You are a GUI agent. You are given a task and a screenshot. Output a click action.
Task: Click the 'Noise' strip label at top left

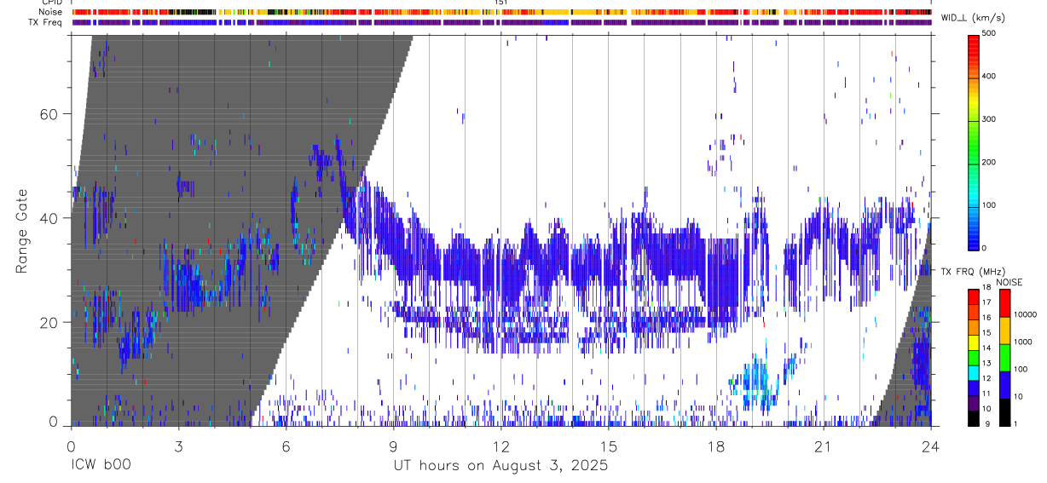(51, 12)
